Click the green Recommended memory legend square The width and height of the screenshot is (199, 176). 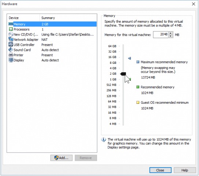click(138, 87)
